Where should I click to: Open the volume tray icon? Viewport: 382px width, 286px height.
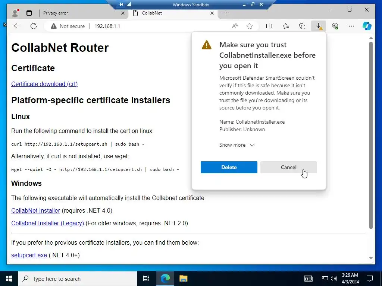pos(334,279)
